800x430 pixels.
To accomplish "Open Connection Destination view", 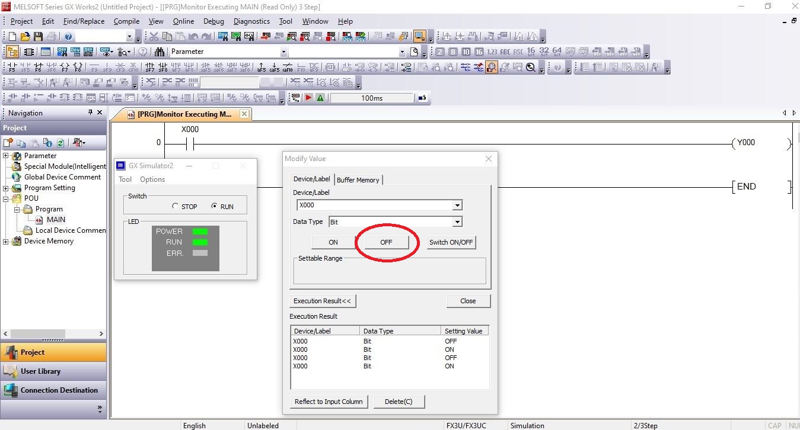I will tap(53, 390).
